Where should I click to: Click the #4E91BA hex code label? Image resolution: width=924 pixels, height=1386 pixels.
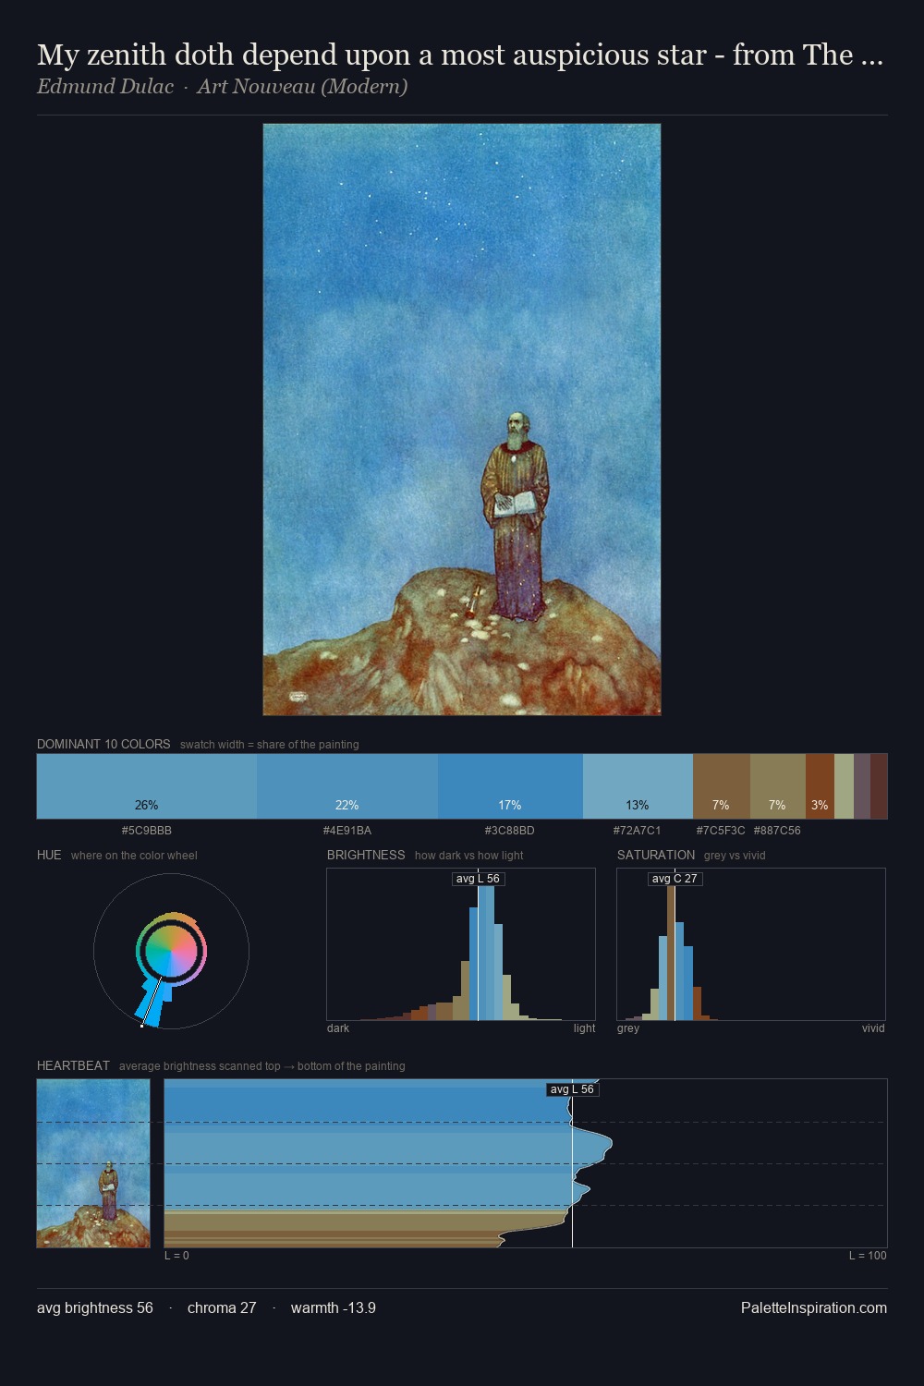[347, 831]
